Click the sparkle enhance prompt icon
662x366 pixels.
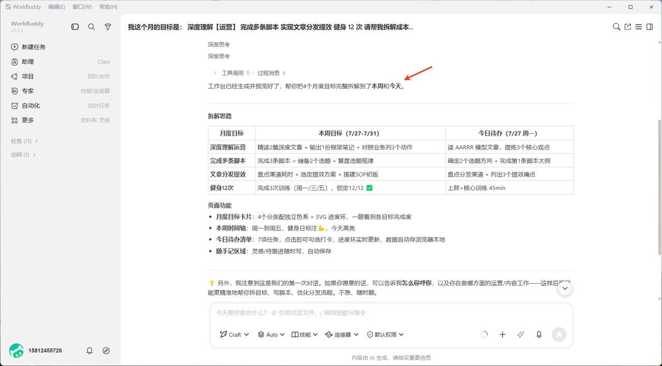521,334
